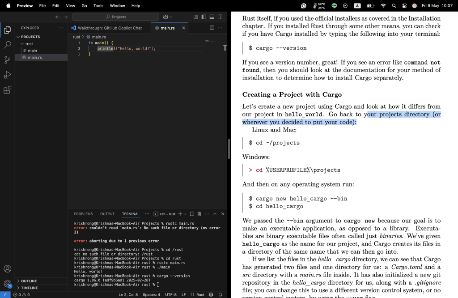The width and height of the screenshot is (458, 298).
Task: Toggle the primary sidebar visibility
Action: click(204, 17)
